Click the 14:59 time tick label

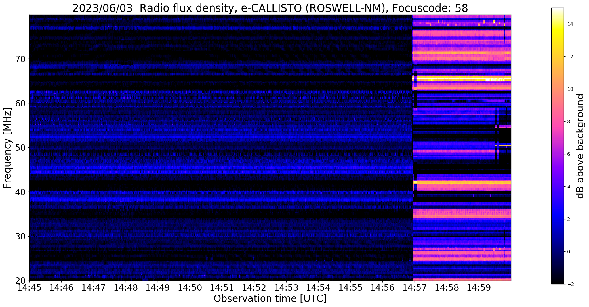pyautogui.click(x=479, y=287)
